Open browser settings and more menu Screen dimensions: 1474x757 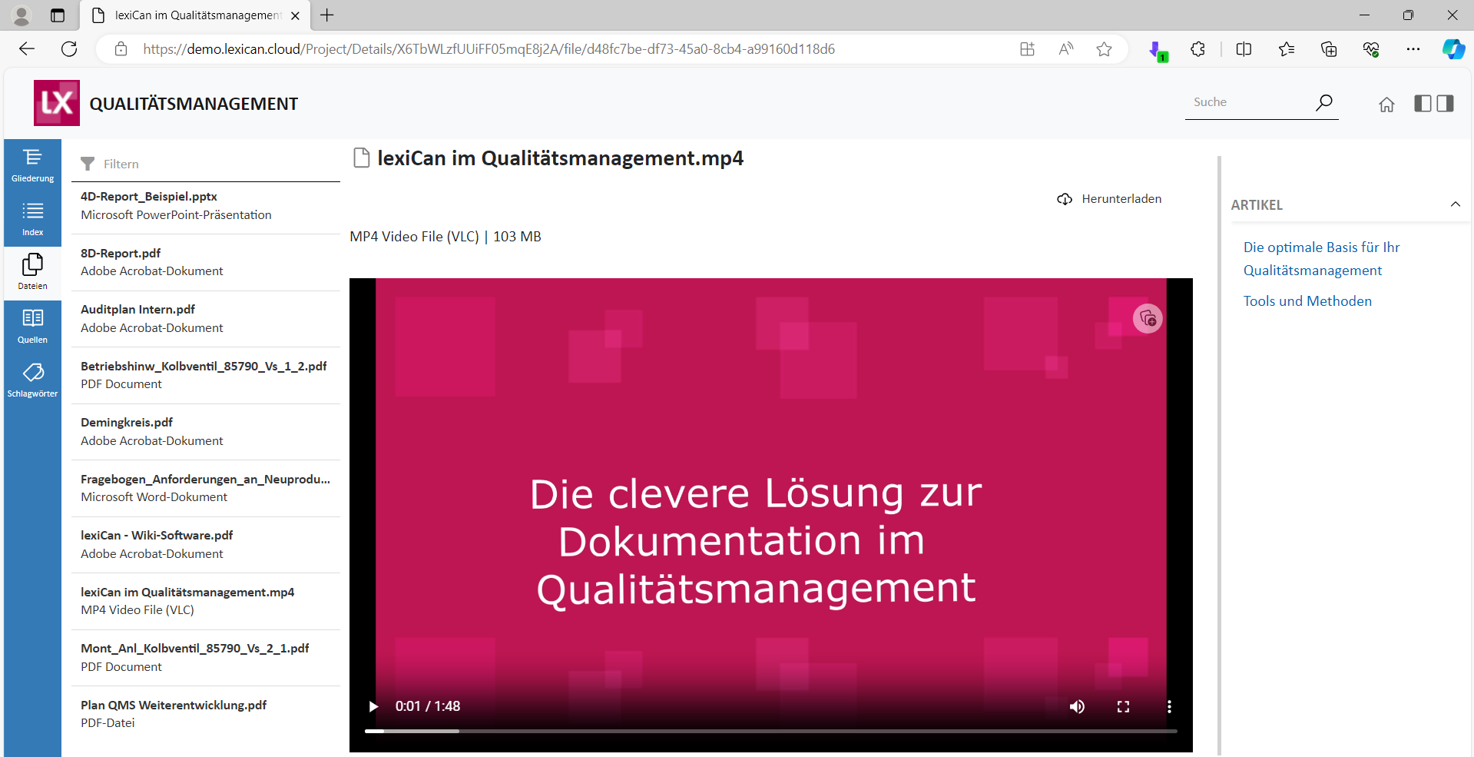click(1413, 49)
